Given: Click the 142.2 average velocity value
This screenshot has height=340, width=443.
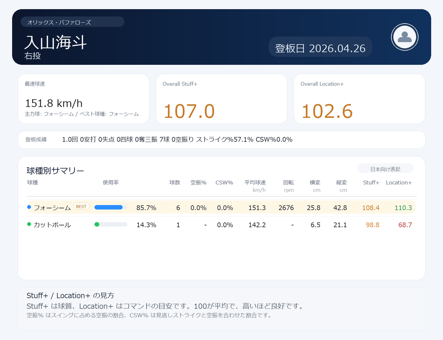Looking at the screenshot, I should (257, 225).
